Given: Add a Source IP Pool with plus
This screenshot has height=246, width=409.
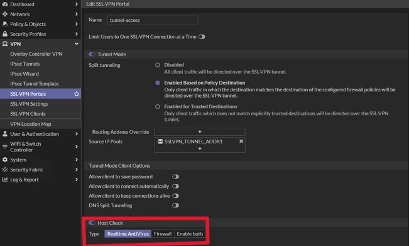Looking at the screenshot, I should [200, 148].
